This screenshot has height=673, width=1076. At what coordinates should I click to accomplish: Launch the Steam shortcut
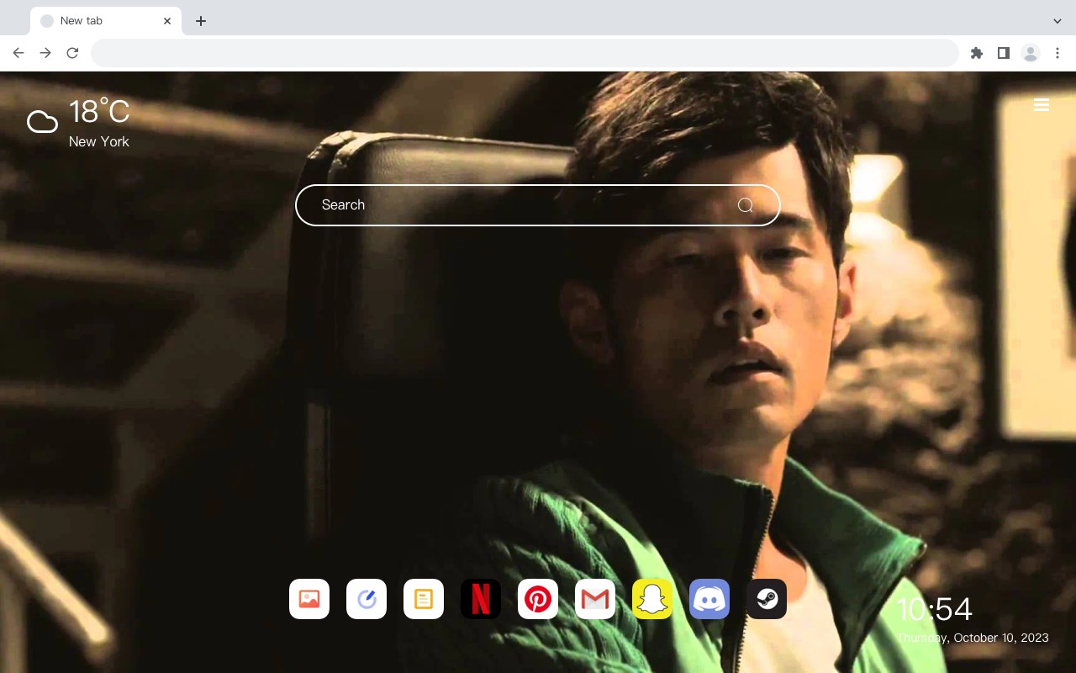click(767, 599)
